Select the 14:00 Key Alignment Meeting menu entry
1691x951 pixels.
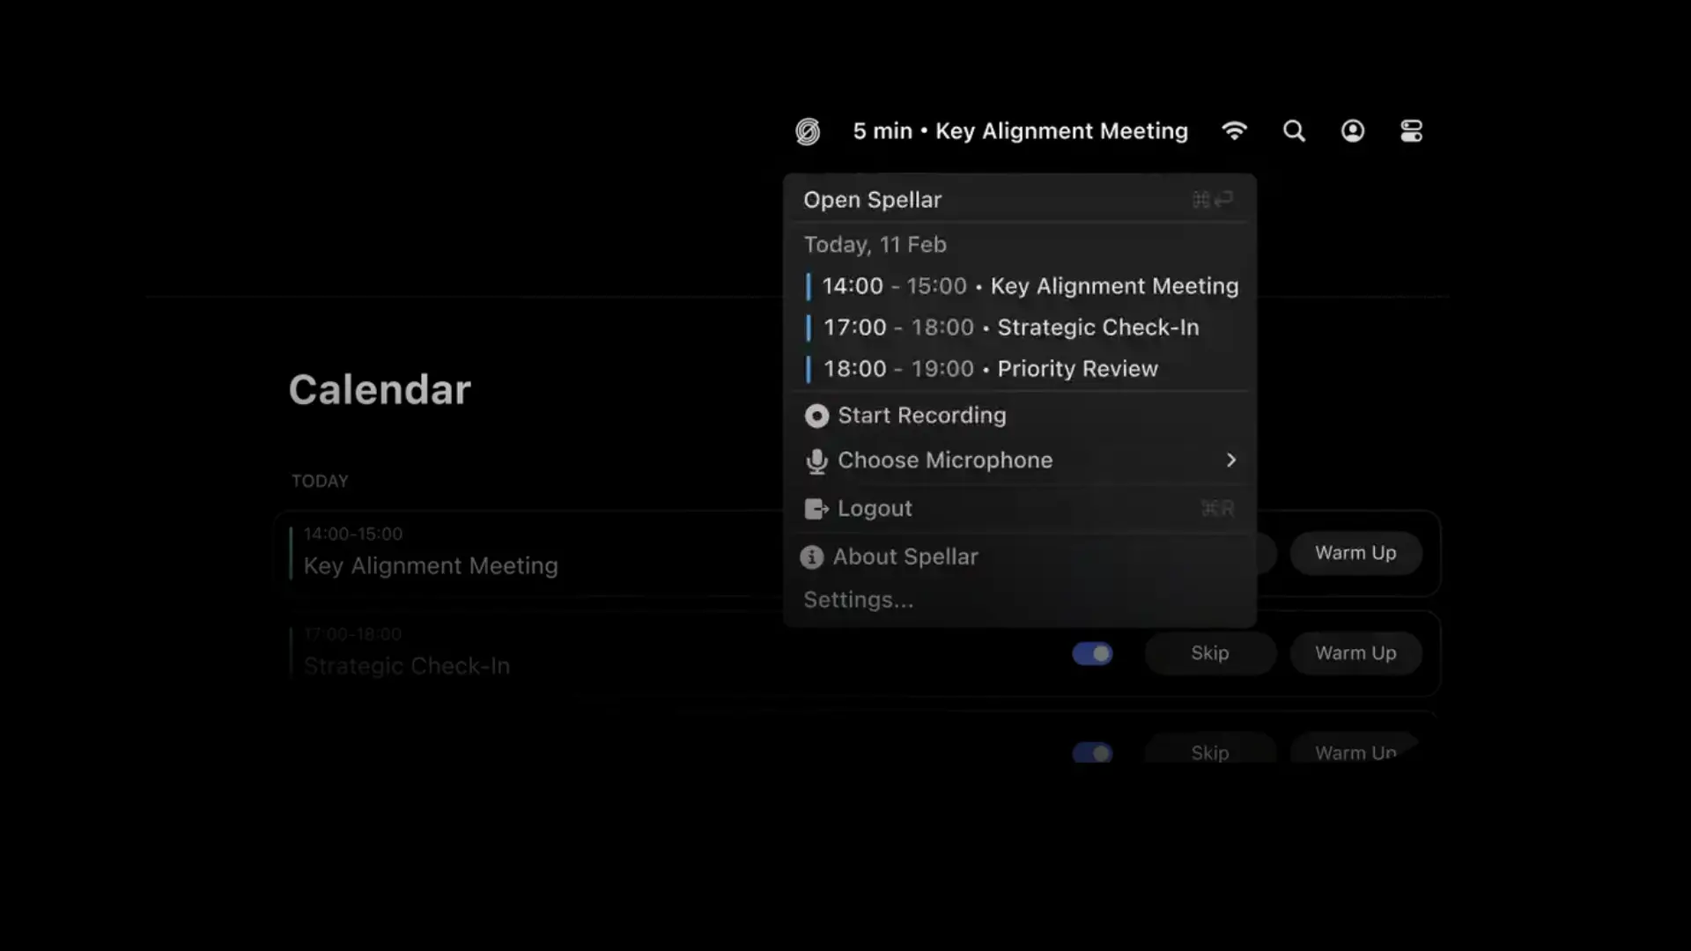(1020, 286)
